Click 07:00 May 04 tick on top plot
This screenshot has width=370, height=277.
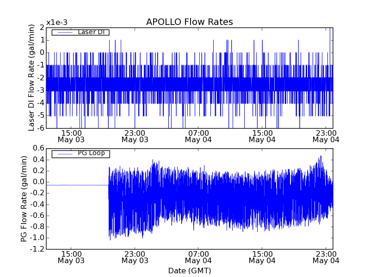198,136
